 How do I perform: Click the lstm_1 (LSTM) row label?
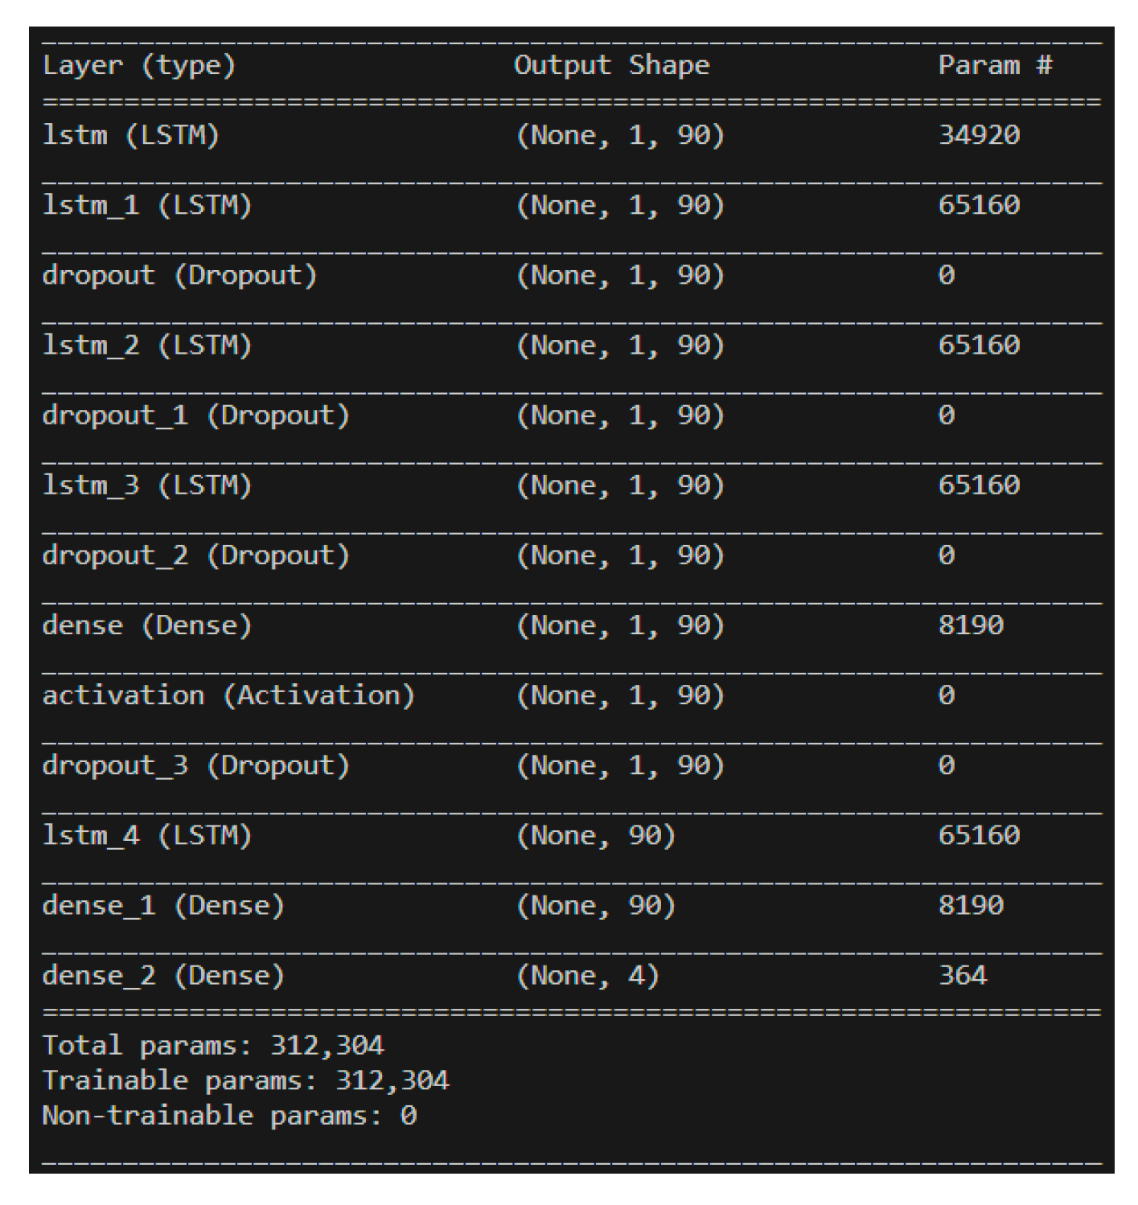[x=146, y=205]
